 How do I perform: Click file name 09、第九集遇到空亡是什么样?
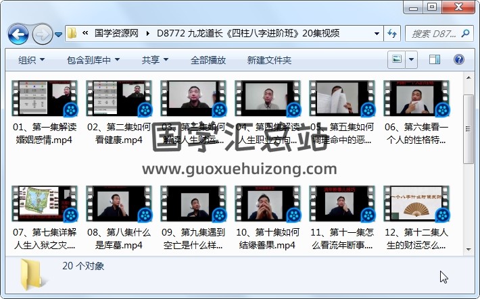click(193, 239)
